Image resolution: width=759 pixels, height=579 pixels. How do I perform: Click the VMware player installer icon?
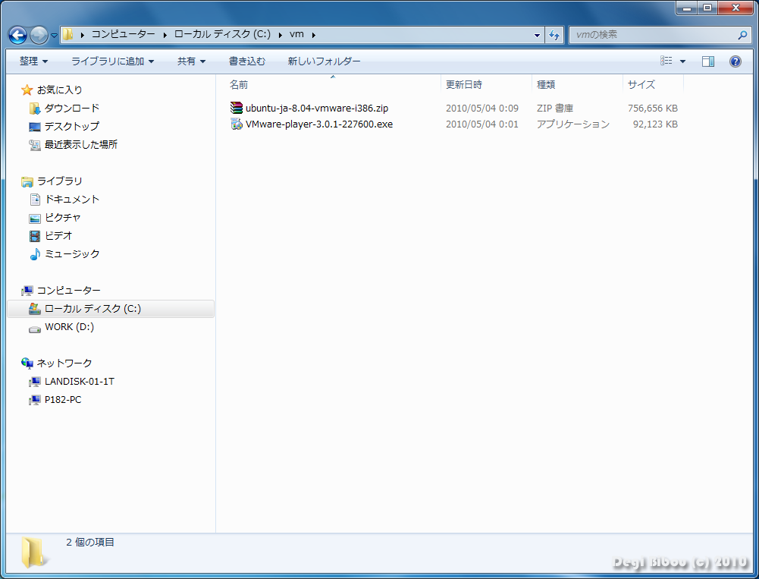coord(237,124)
